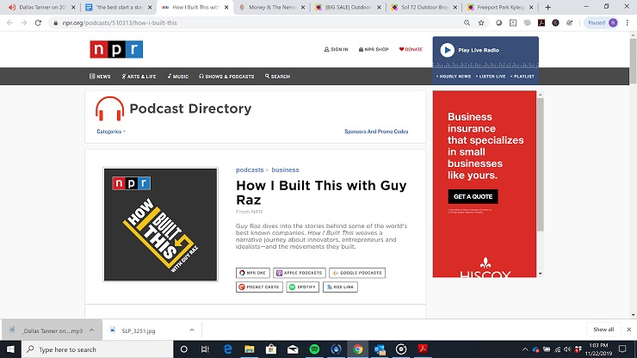Viewport: 637px width, 358px height.
Task: Expand the Categories dropdown
Action: click(111, 132)
